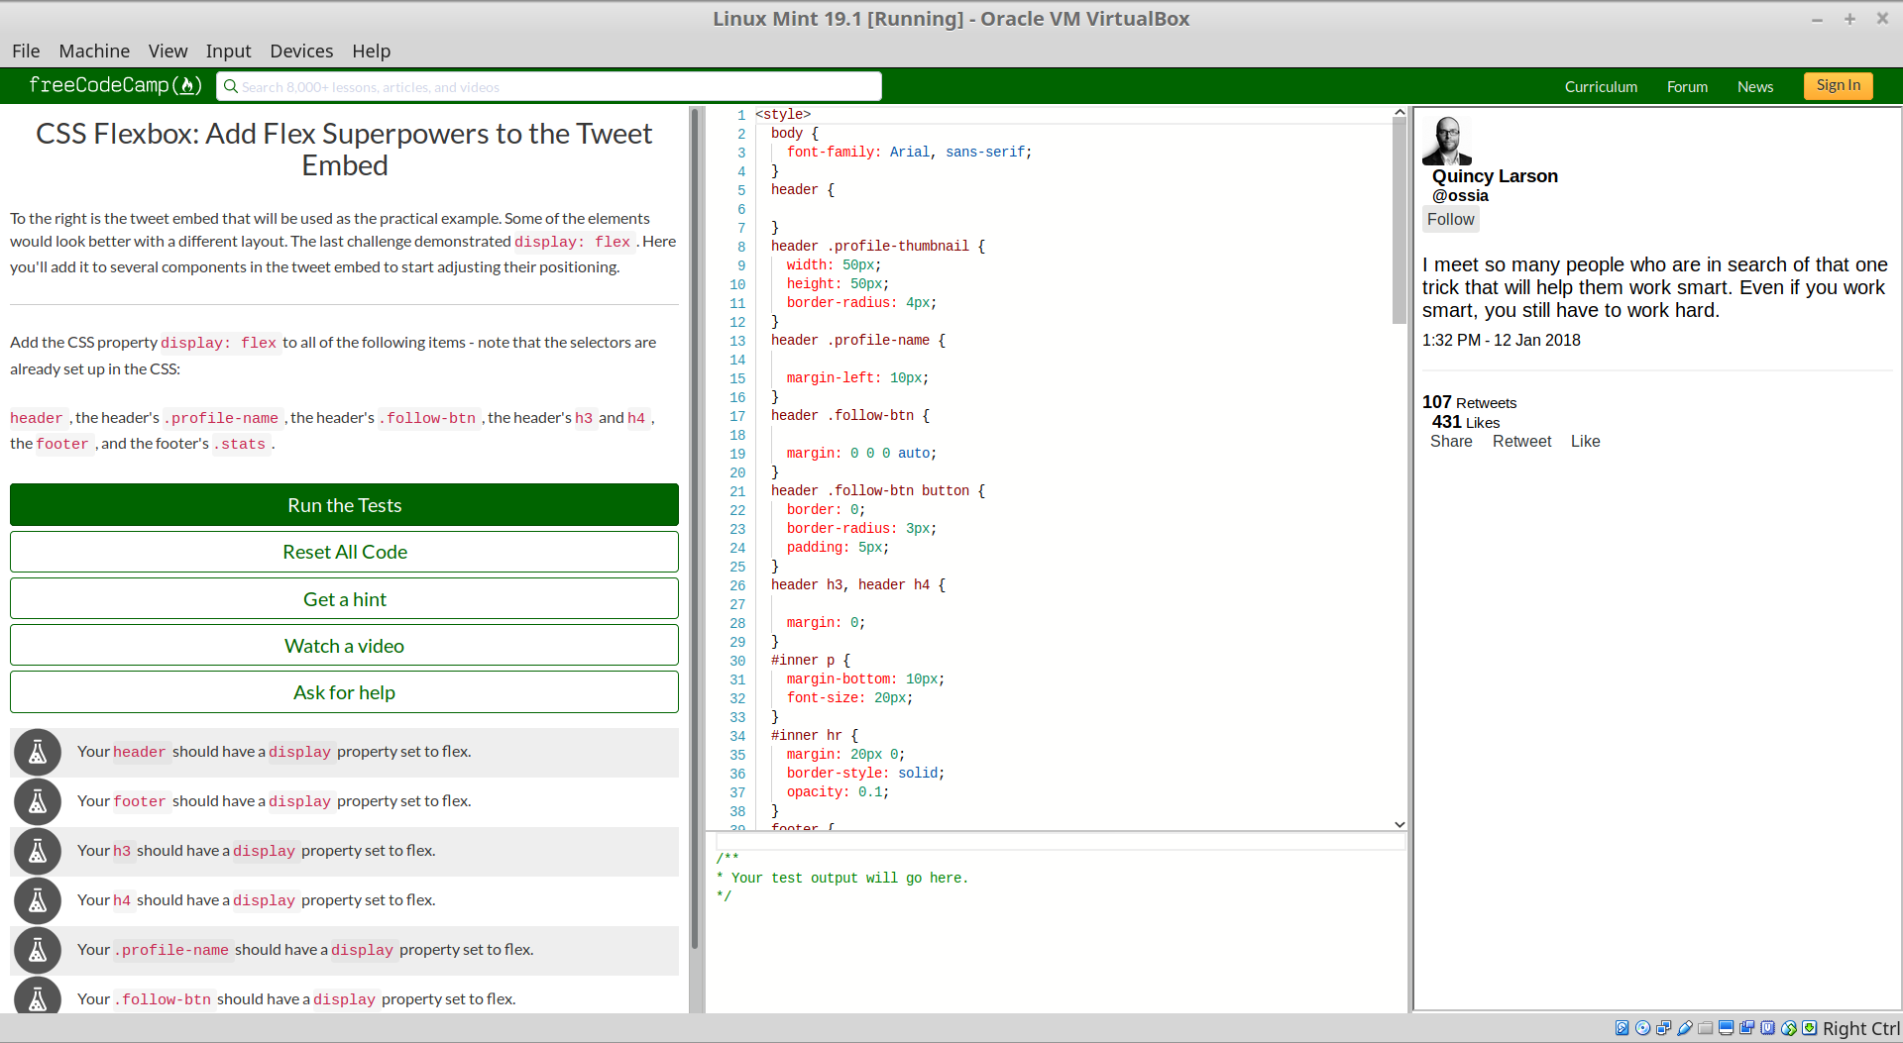
Task: Open the Devices menu
Action: [x=301, y=51]
